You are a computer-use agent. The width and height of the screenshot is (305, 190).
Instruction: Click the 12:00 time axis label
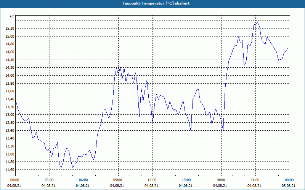coord(151,180)
